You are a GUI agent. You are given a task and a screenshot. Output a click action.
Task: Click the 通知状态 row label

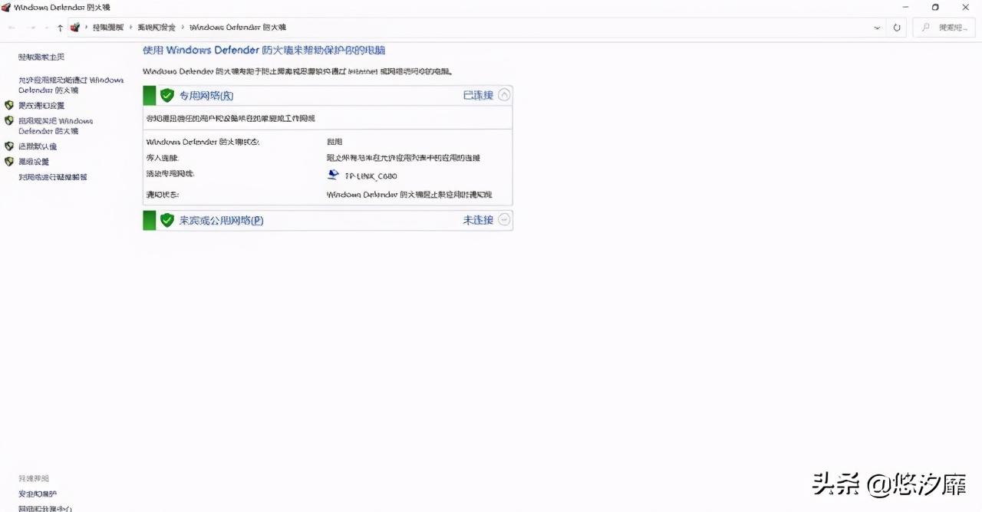(162, 195)
